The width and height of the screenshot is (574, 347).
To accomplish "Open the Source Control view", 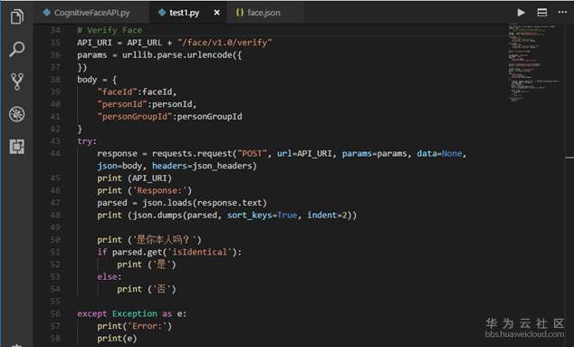I will click(17, 82).
